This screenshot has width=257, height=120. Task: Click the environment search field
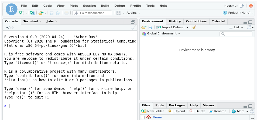(236, 34)
